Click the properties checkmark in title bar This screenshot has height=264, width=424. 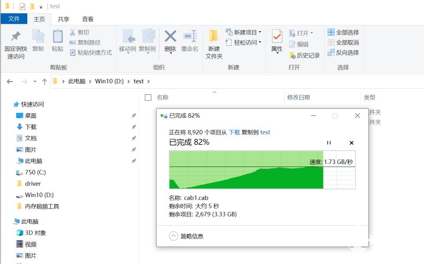(x=23, y=6)
